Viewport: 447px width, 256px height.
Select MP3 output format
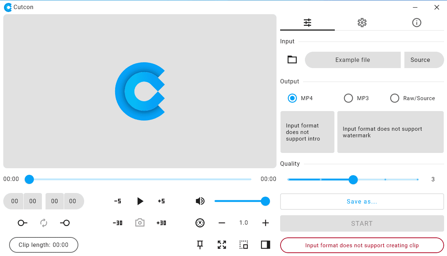(x=349, y=98)
